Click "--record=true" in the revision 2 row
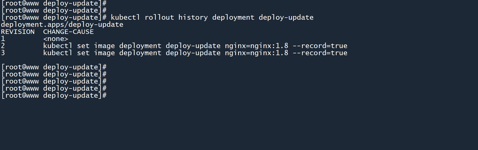 [x=320, y=46]
